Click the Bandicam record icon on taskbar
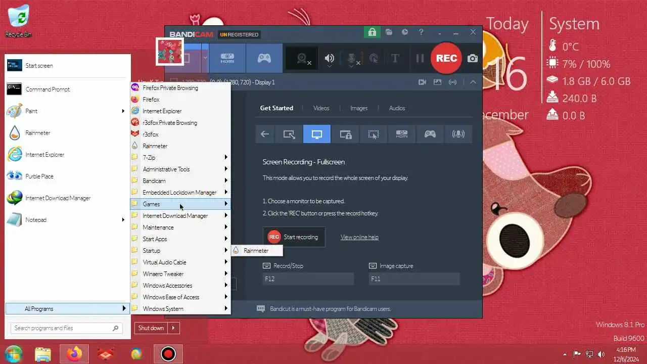The width and height of the screenshot is (647, 364). 168,354
